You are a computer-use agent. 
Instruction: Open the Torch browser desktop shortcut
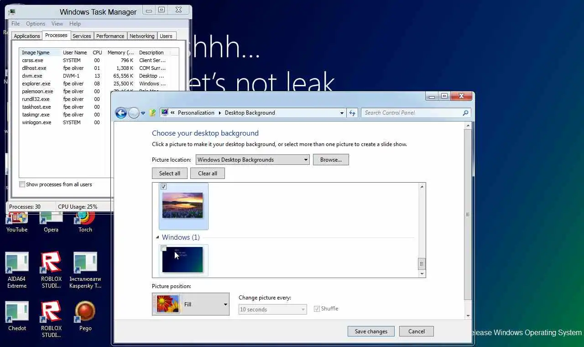click(85, 222)
